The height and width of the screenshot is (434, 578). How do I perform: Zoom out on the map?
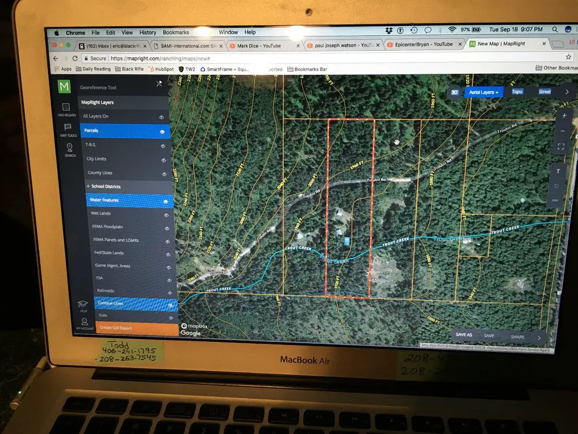point(562,131)
